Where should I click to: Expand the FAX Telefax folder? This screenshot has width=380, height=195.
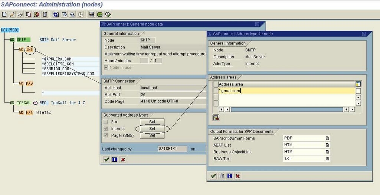(x=21, y=112)
